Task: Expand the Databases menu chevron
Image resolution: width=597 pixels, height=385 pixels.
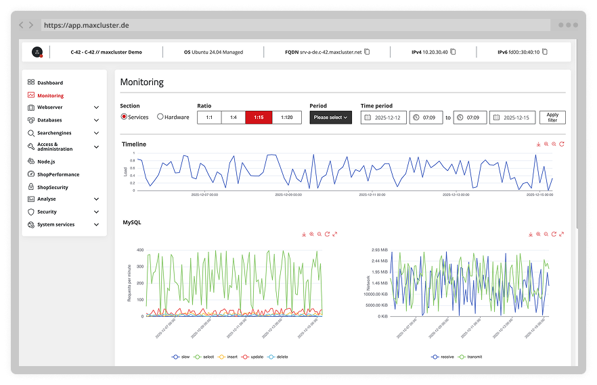Action: click(x=96, y=120)
